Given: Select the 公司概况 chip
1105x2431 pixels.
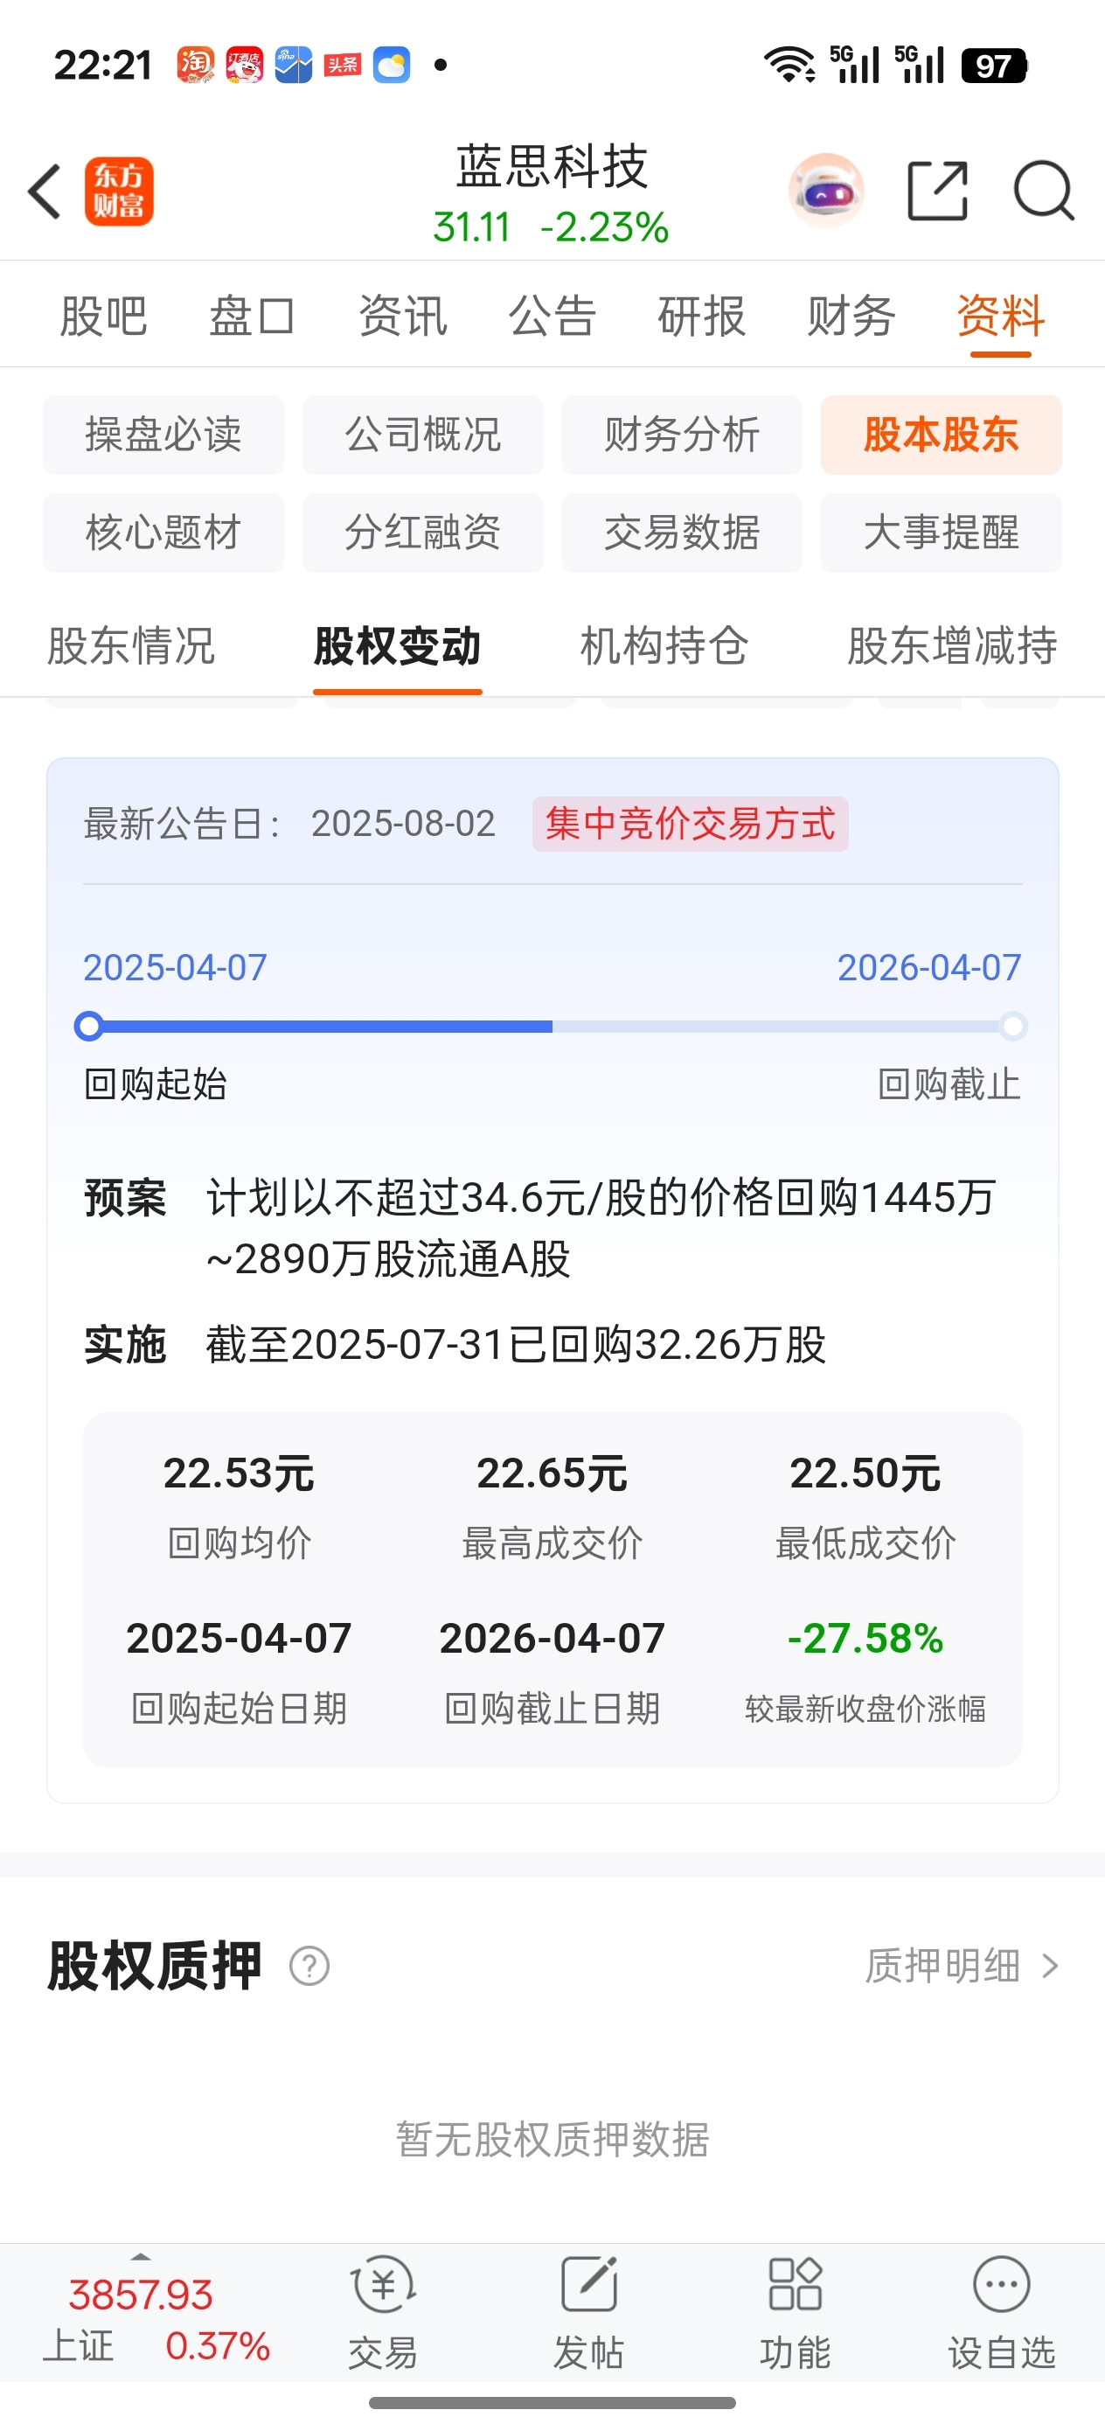Looking at the screenshot, I should 423,435.
